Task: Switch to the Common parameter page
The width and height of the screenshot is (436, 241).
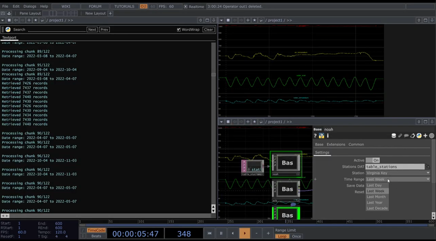Action: [356, 144]
